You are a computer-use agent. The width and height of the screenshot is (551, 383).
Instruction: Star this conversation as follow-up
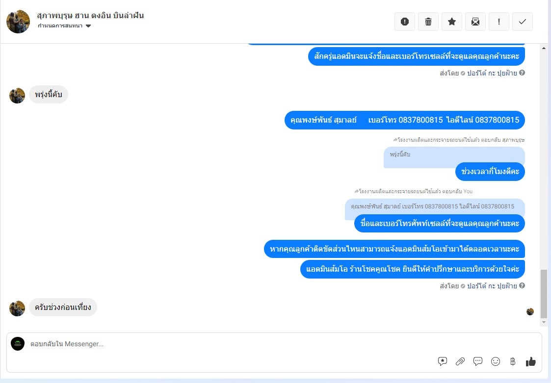point(451,22)
